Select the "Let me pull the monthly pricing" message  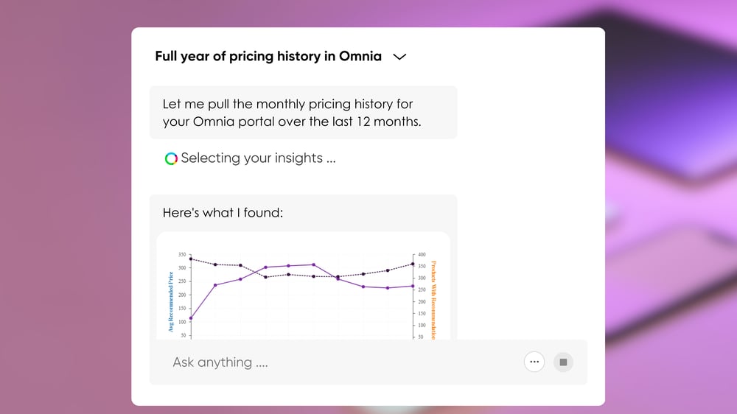click(x=303, y=112)
